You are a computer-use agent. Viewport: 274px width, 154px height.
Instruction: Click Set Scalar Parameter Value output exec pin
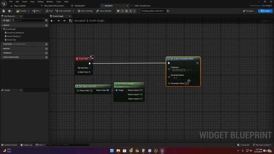pos(197,63)
